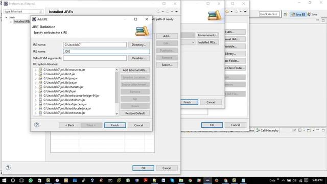
Task: Click Finish in the Add JRE dialog
Action: [x=115, y=125]
